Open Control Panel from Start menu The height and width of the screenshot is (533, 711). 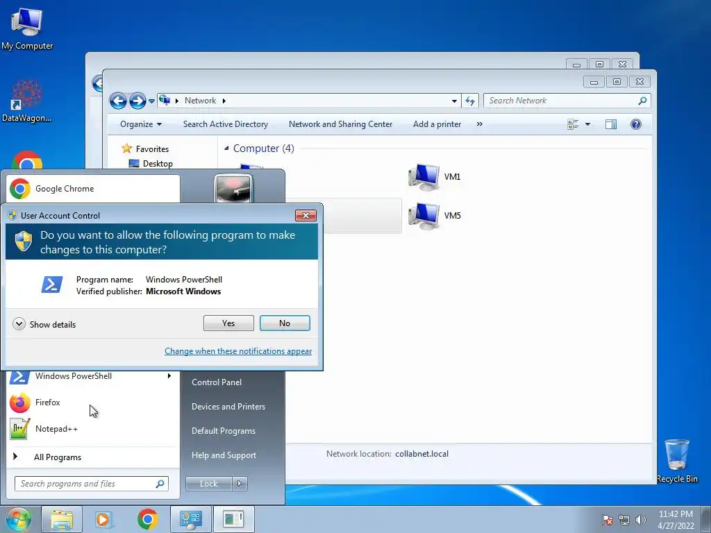(x=217, y=382)
